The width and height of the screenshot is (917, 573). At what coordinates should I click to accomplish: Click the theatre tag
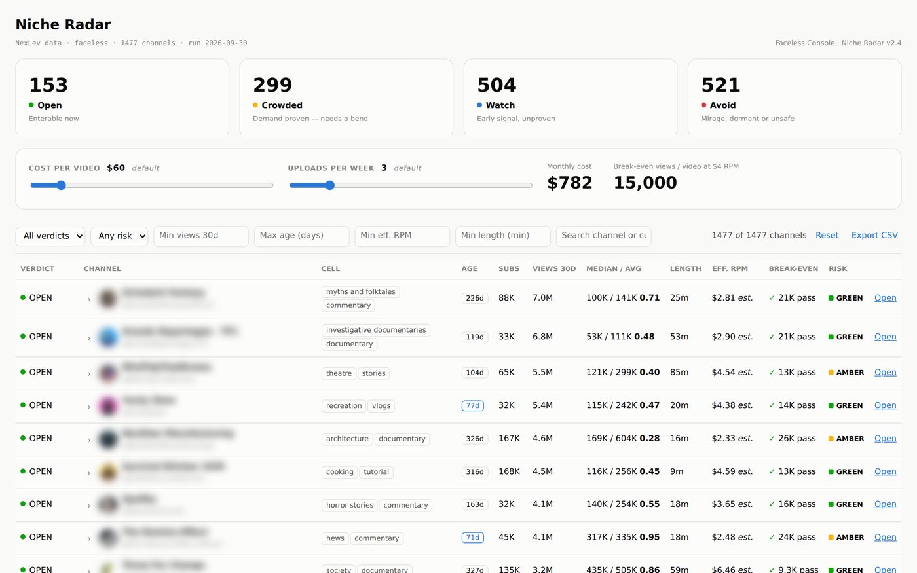(x=339, y=373)
